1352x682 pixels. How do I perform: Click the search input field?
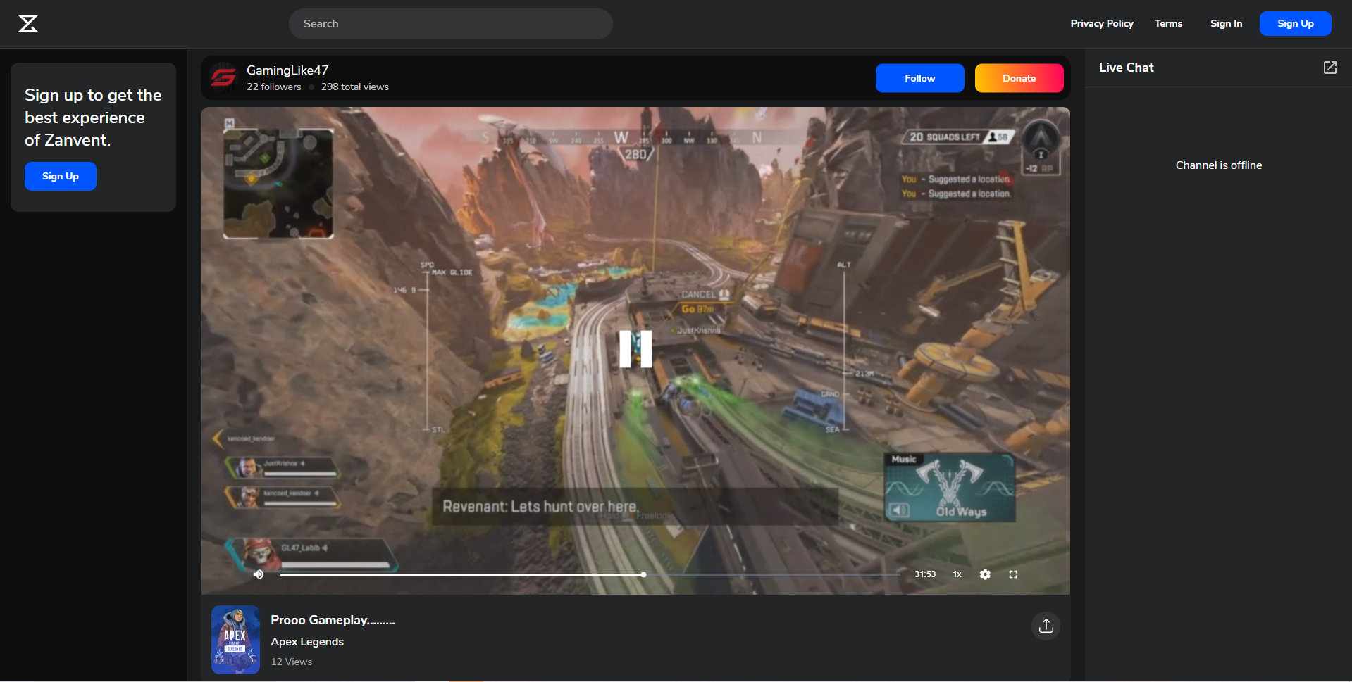[450, 23]
